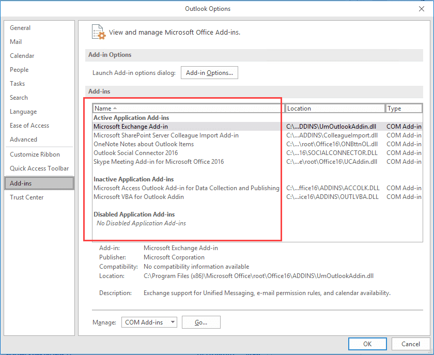The image size is (434, 355).
Task: Click No Disabled Application Add-ins text
Action: click(x=141, y=223)
